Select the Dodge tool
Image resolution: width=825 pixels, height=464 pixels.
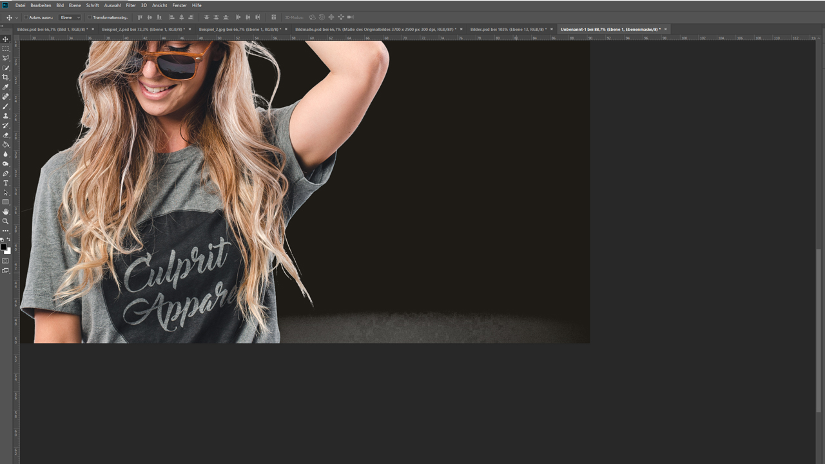tap(6, 164)
